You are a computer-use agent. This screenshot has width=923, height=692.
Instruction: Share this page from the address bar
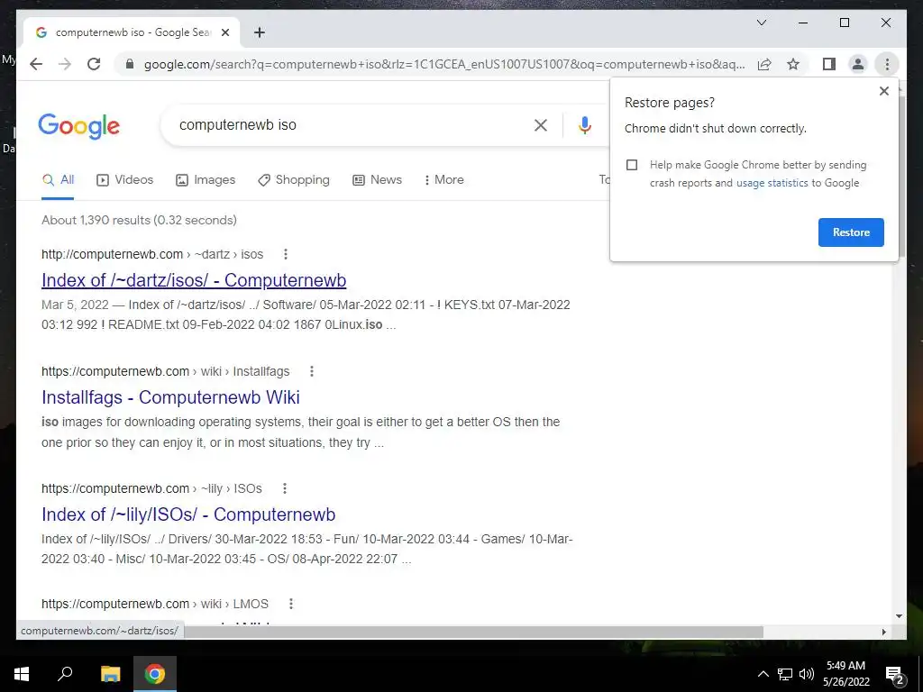tap(764, 64)
